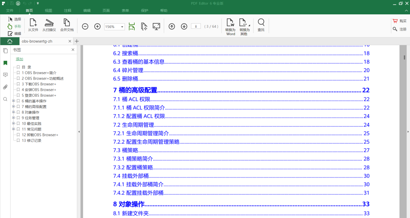Open the Bookmarks panel icon in sidebar
This screenshot has height=218, width=410.
[x=5, y=63]
